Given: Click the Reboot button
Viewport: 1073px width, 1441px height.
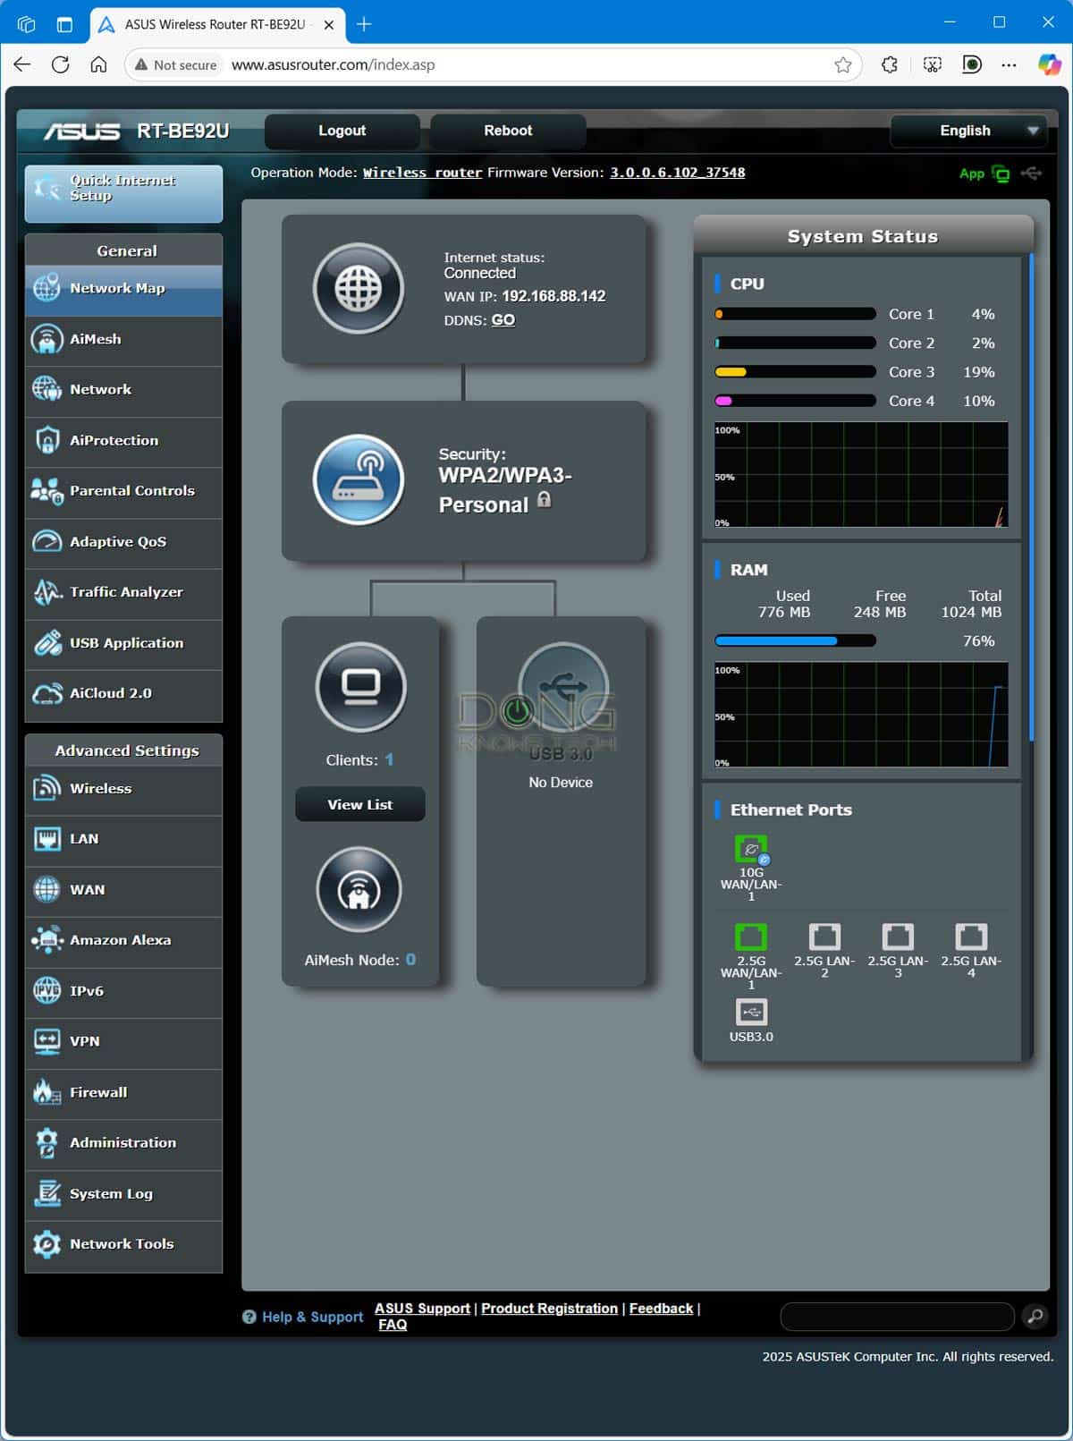Looking at the screenshot, I should tap(508, 131).
